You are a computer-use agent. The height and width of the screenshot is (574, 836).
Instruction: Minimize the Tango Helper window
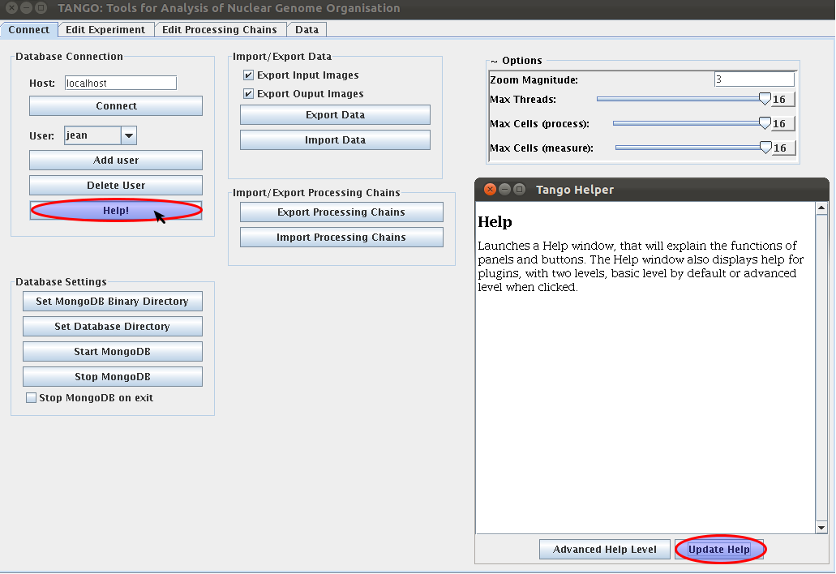pos(504,189)
